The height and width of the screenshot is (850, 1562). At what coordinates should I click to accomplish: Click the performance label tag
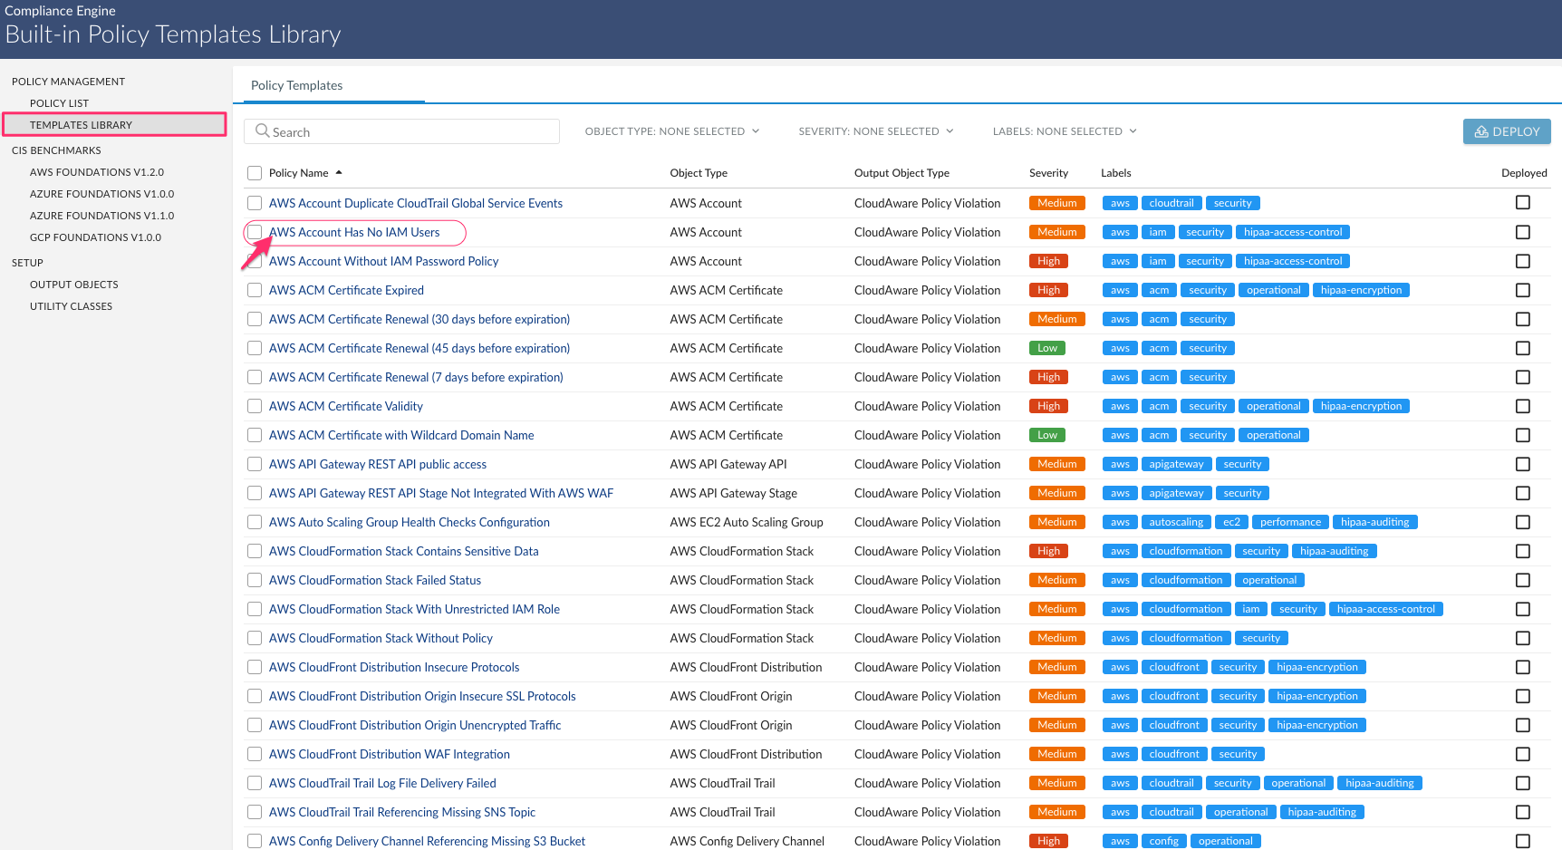tap(1289, 523)
